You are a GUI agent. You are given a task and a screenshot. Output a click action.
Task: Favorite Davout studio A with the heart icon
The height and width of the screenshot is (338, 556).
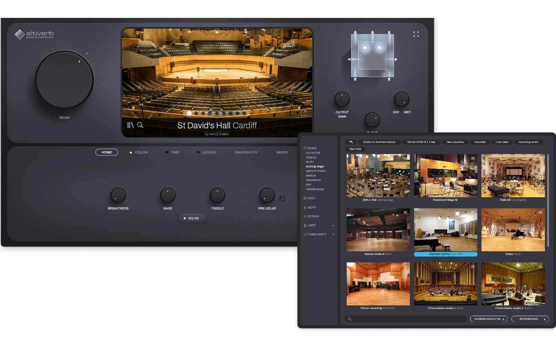coord(405,247)
